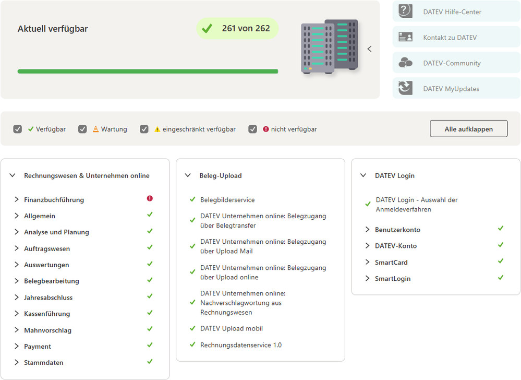Click the green check beside Belegbearbeitung
Viewport: 521px width, 380px height.
click(x=150, y=280)
